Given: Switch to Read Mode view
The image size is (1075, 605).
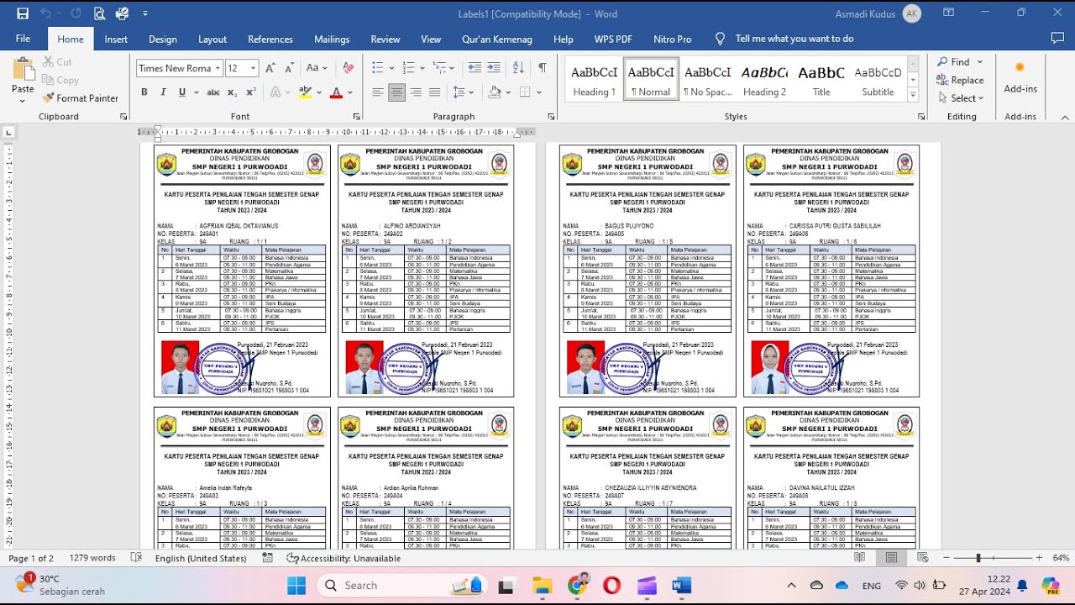Looking at the screenshot, I should pos(859,558).
